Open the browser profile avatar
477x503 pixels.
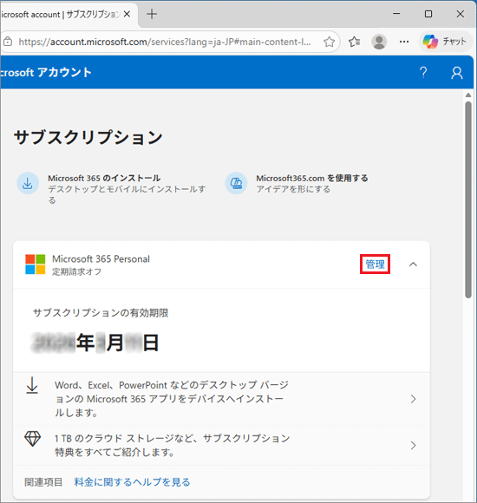[379, 42]
